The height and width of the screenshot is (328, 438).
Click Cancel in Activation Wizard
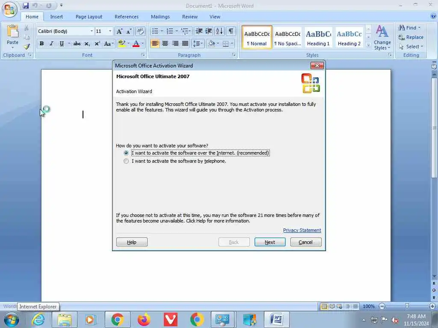pyautogui.click(x=306, y=242)
